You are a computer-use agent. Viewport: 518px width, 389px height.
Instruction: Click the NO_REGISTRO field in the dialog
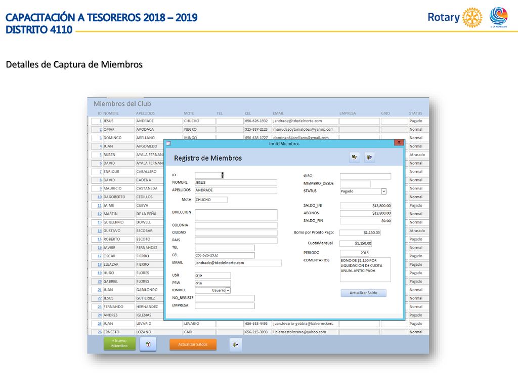[225, 298]
